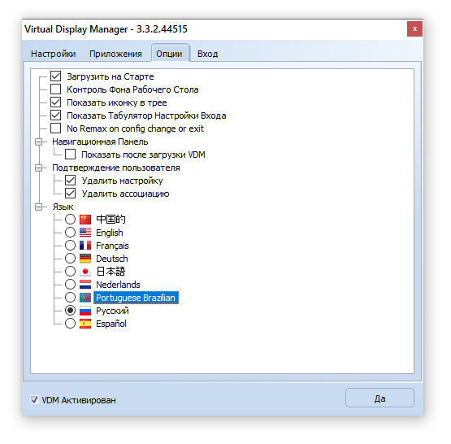Toggle Показать Табулятор Настройки Входа checkbox
Viewport: 451px width, 444px height.
tap(55, 115)
